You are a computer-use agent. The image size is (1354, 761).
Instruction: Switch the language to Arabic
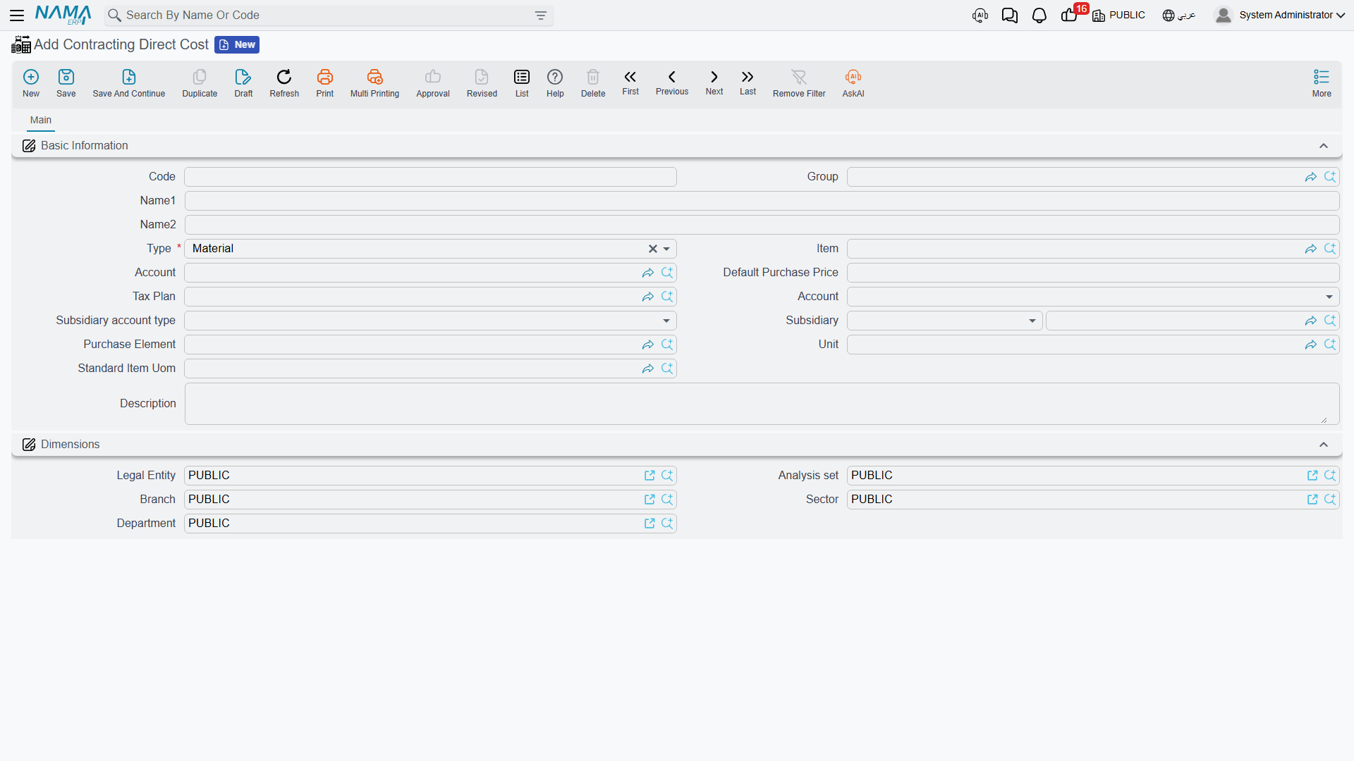pyautogui.click(x=1179, y=16)
